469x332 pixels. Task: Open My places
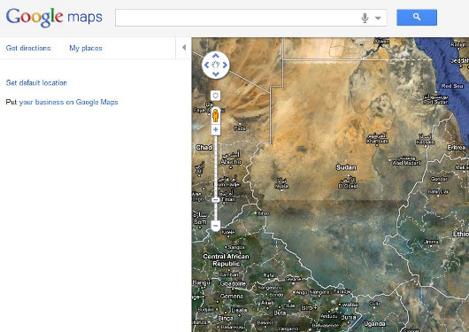[86, 48]
